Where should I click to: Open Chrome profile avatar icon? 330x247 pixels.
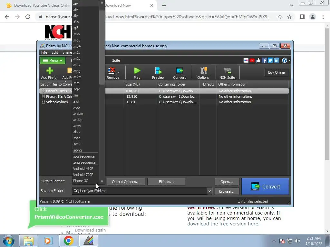pos(313,17)
